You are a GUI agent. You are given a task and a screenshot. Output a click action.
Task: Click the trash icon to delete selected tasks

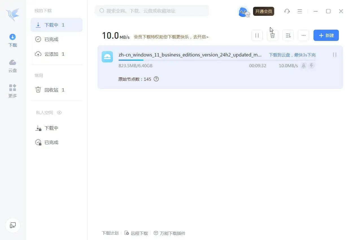[272, 35]
